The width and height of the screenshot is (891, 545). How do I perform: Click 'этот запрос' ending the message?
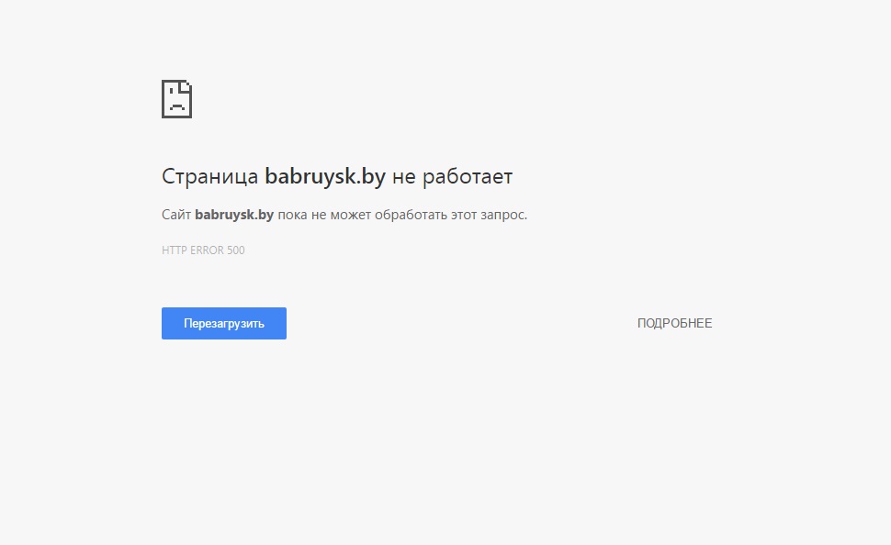[489, 215]
